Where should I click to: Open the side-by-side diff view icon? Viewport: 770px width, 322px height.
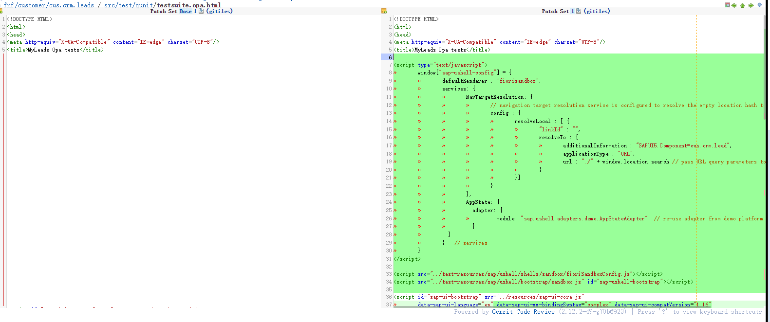pyautogui.click(x=727, y=5)
